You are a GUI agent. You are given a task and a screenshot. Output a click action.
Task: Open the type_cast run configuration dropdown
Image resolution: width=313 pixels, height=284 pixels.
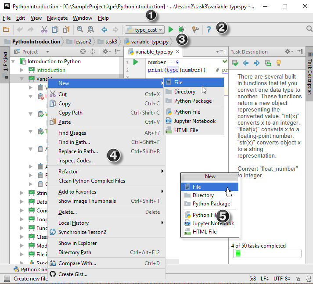(145, 30)
